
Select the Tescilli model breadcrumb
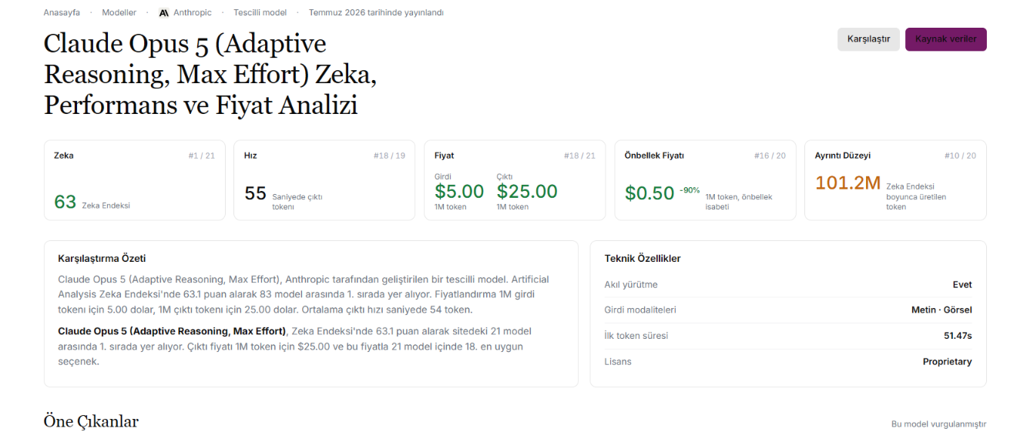260,13
